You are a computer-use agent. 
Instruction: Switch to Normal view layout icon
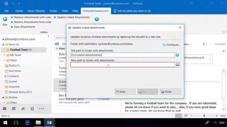tap(178, 116)
